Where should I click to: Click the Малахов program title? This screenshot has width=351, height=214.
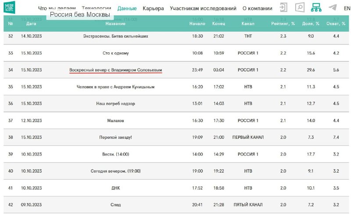(115, 120)
